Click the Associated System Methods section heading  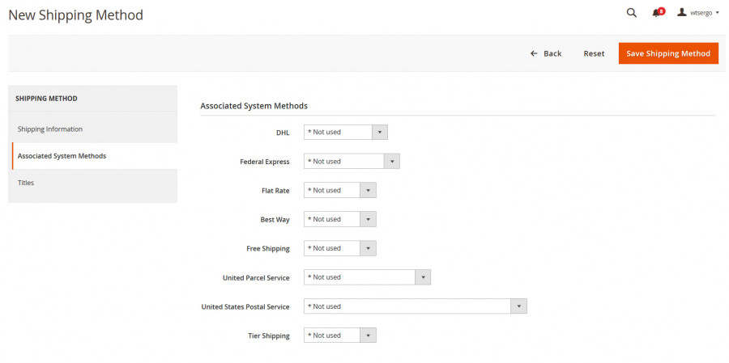point(254,106)
